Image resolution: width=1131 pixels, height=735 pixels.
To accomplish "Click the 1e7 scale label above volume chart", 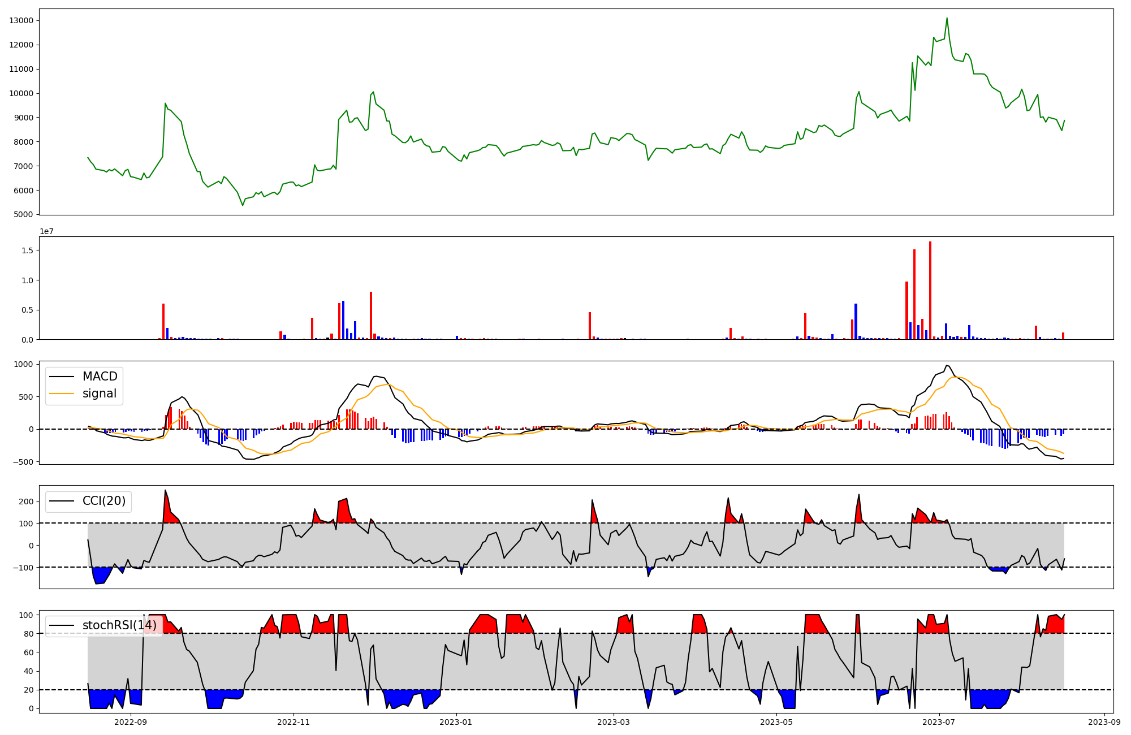I will 46,231.
